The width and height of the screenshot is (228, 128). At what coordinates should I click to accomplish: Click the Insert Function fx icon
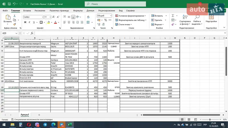tap(32, 33)
